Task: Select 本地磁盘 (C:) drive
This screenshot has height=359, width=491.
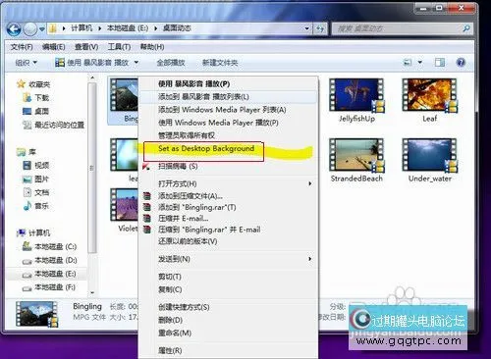Action: (x=50, y=246)
